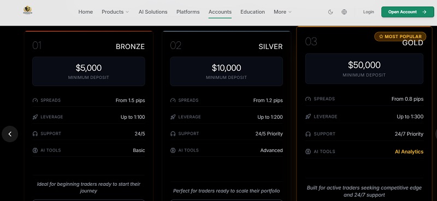Click the 'Ideal for beginning traders' description
This screenshot has width=437, height=201.
point(88,187)
